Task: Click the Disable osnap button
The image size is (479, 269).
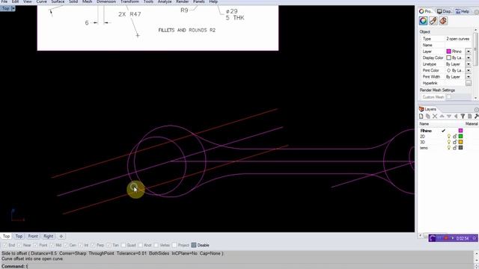Action: 200,245
